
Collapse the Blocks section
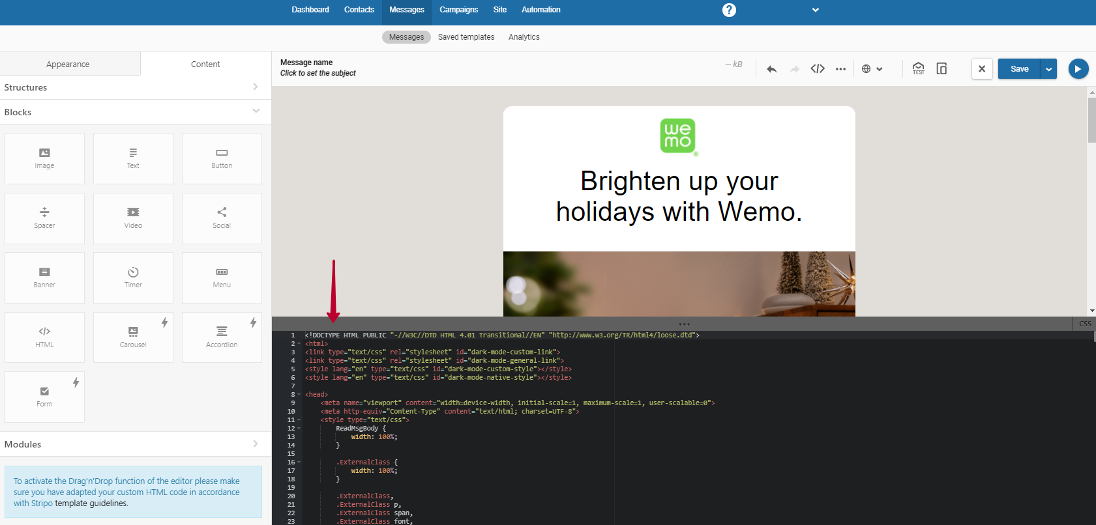pos(136,112)
